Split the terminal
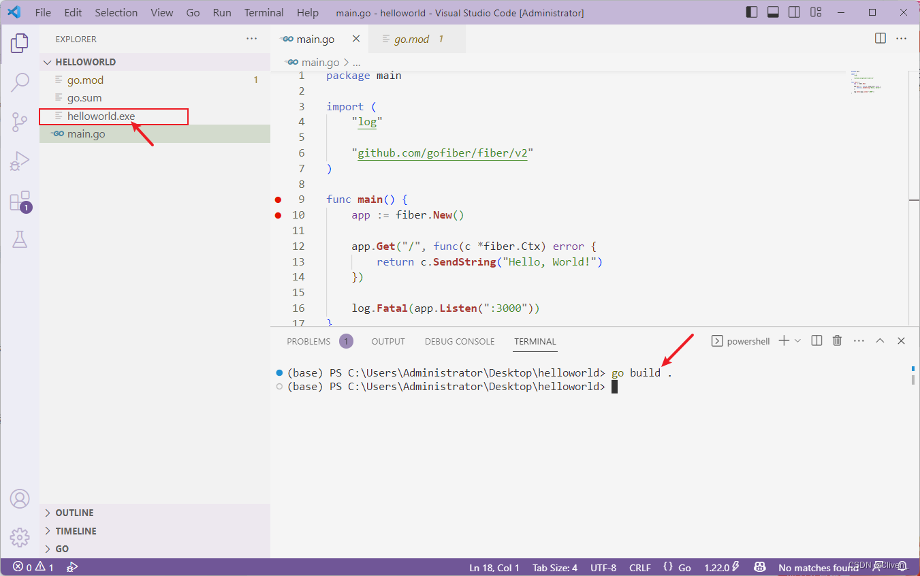 [817, 340]
